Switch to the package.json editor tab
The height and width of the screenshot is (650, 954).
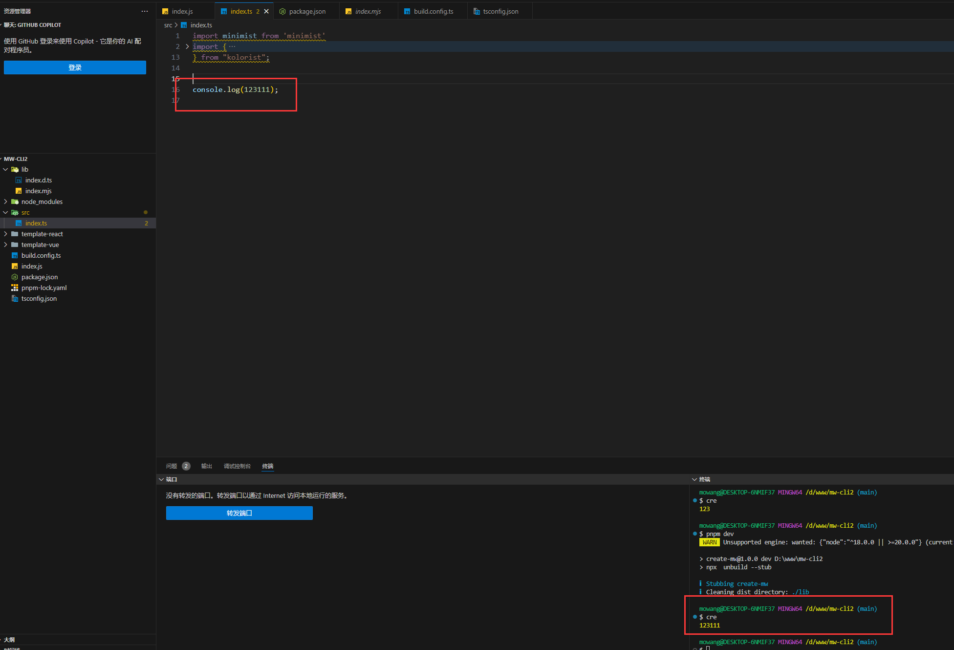pyautogui.click(x=307, y=11)
